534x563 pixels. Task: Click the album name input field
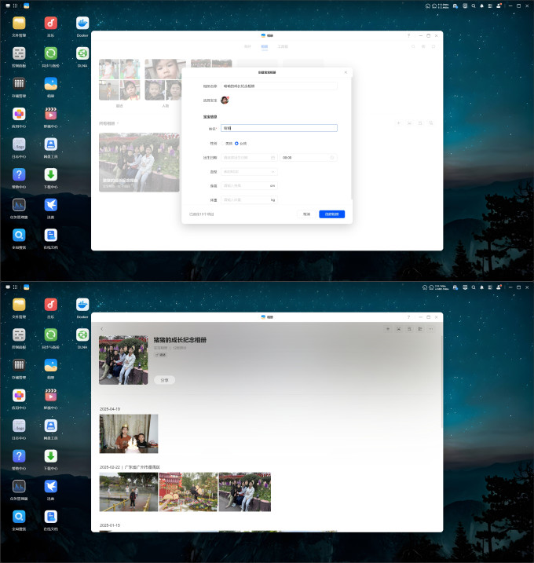coord(279,86)
